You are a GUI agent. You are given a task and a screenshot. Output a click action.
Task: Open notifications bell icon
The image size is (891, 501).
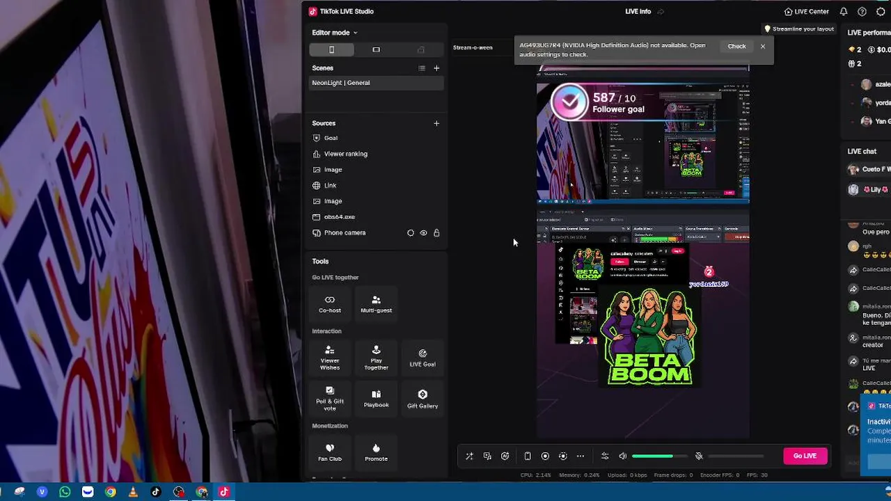coord(844,11)
